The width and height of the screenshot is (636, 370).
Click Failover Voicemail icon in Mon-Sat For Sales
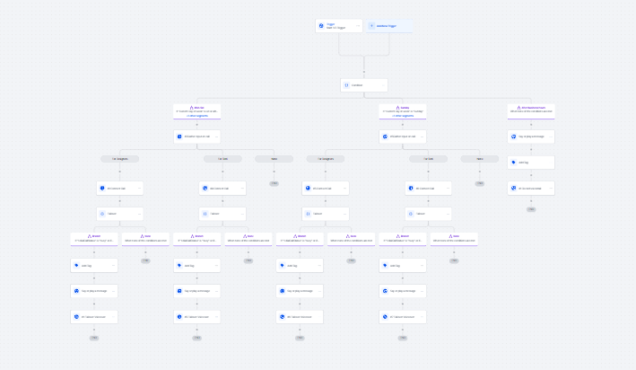(179, 317)
